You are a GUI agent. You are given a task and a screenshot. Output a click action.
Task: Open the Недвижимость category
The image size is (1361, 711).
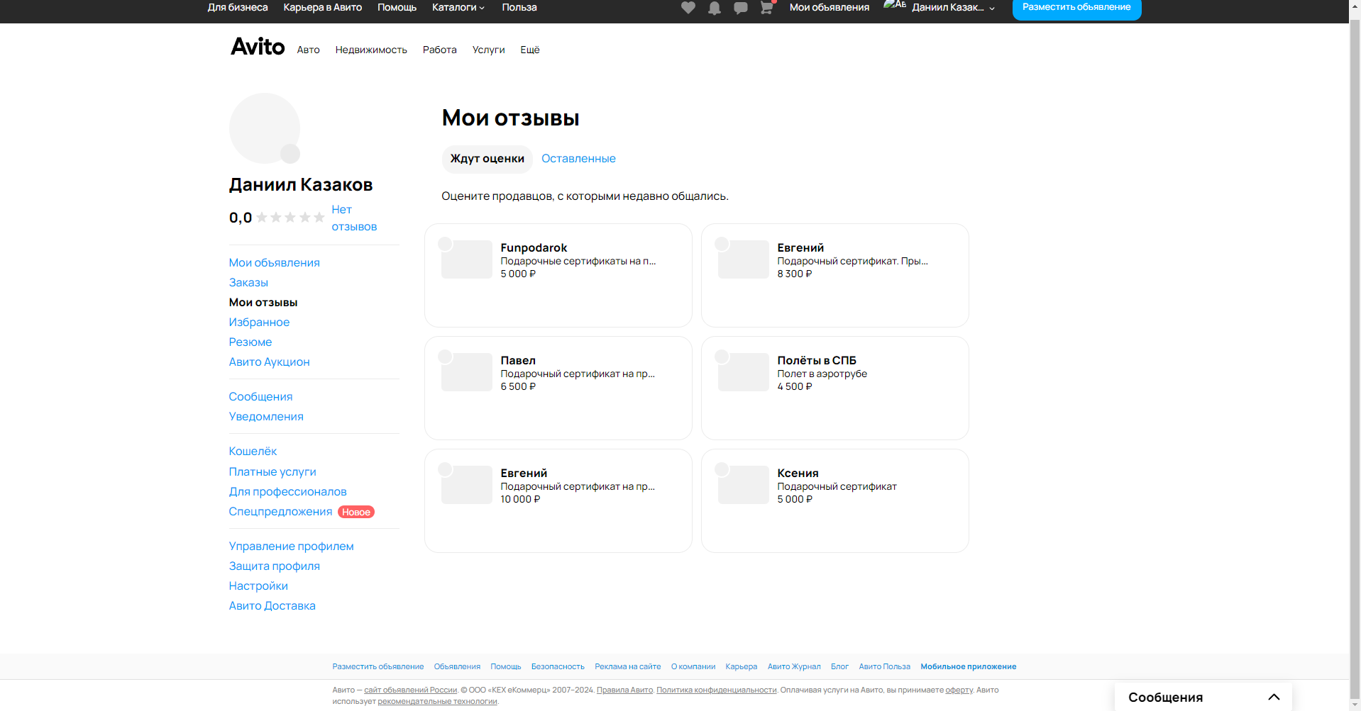tap(371, 50)
